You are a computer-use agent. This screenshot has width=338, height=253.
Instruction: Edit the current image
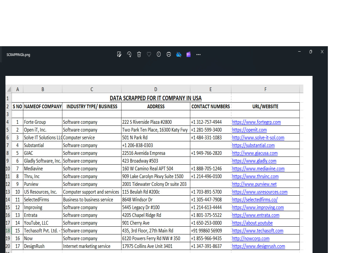119,54
